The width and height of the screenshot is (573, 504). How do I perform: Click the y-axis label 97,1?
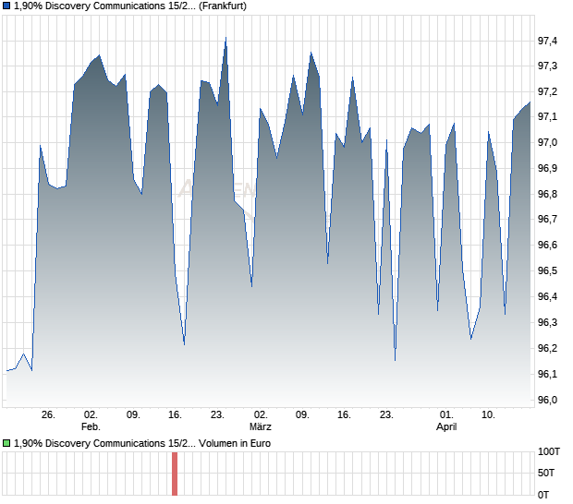pyautogui.click(x=547, y=117)
